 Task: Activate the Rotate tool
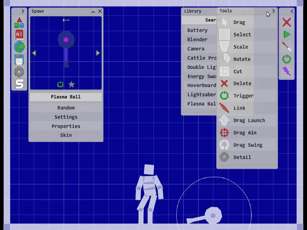[x=247, y=59]
